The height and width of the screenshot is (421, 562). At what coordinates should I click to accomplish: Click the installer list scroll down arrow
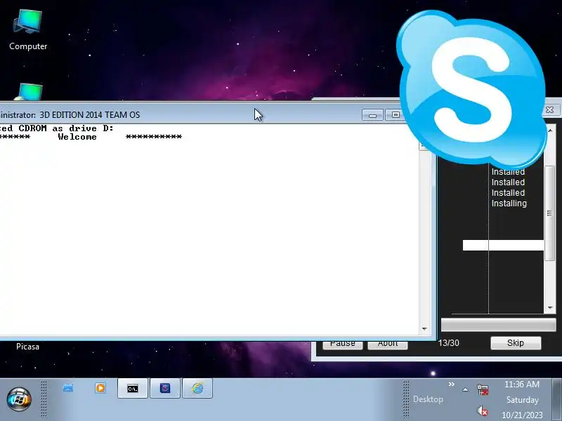point(550,307)
